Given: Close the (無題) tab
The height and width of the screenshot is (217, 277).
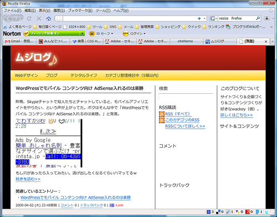Looking at the screenshot, I should pyautogui.click(x=266, y=42).
